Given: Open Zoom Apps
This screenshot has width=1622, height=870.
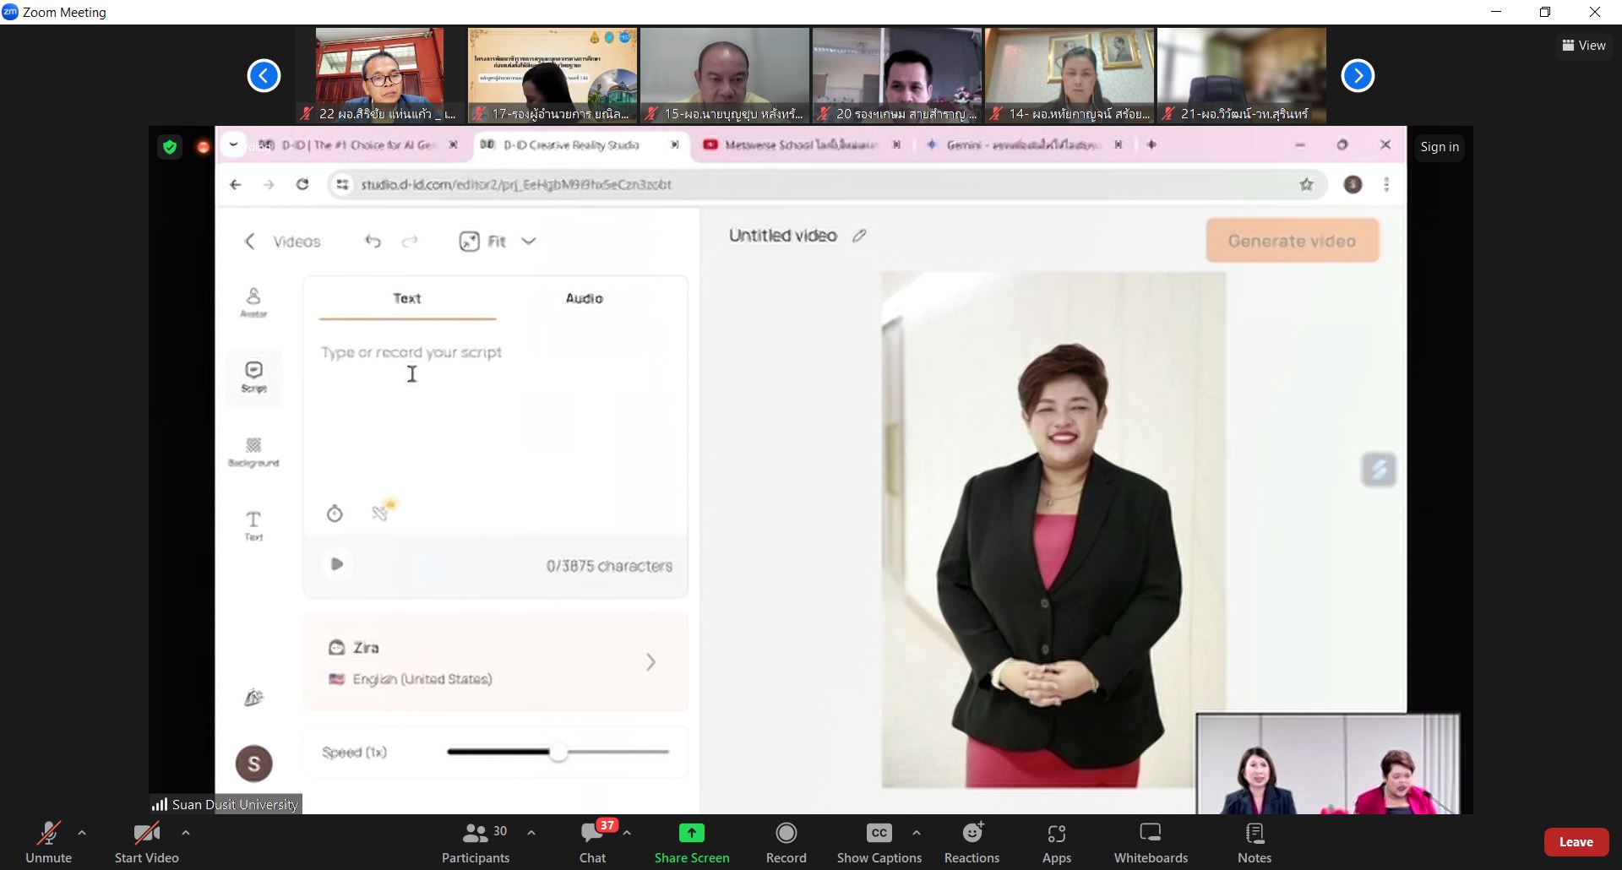Looking at the screenshot, I should point(1056,843).
